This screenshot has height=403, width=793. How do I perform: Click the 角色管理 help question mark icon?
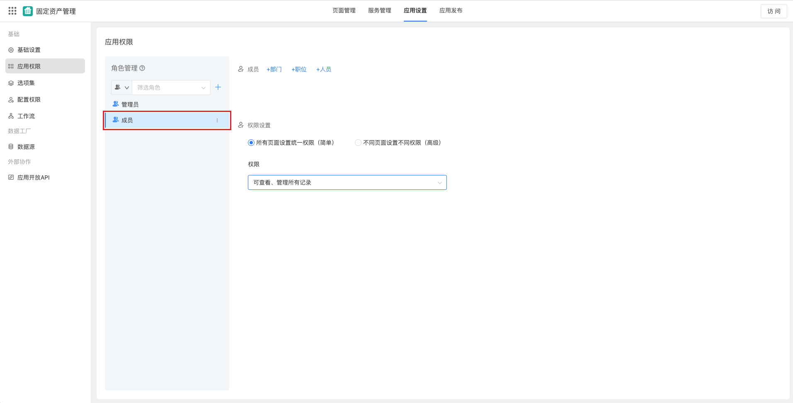143,68
